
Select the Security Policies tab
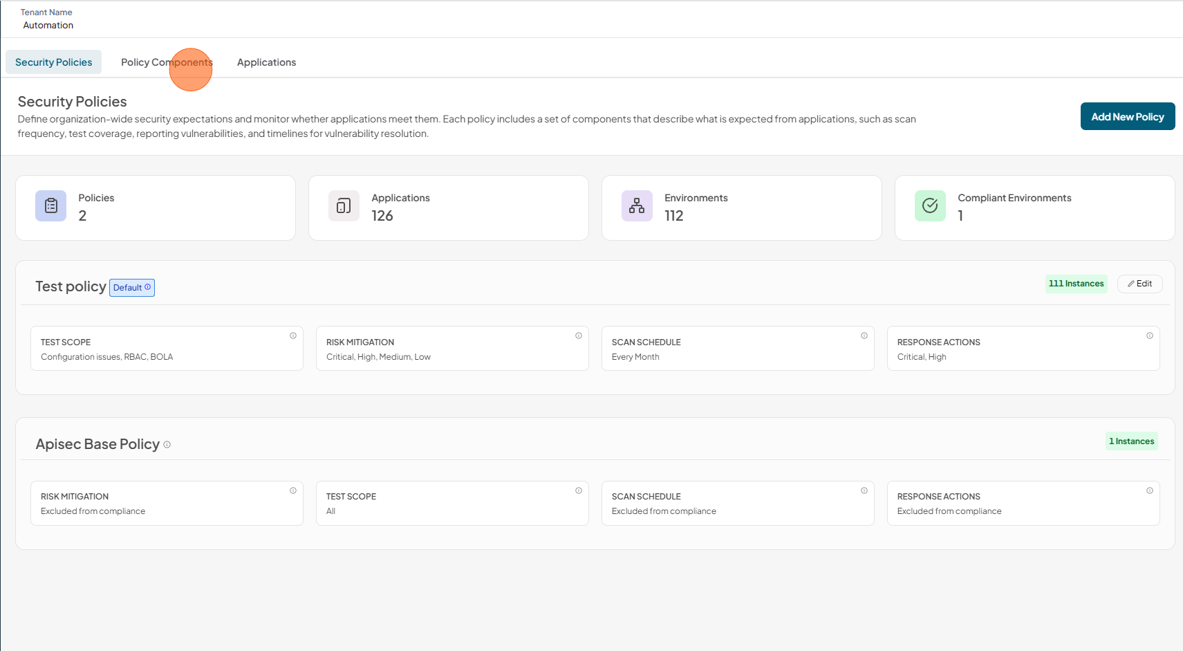point(53,62)
